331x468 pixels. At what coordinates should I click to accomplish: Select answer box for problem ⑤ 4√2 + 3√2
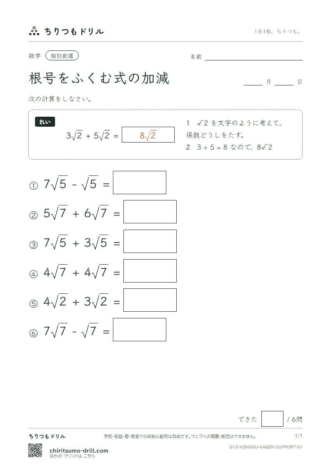click(x=150, y=300)
